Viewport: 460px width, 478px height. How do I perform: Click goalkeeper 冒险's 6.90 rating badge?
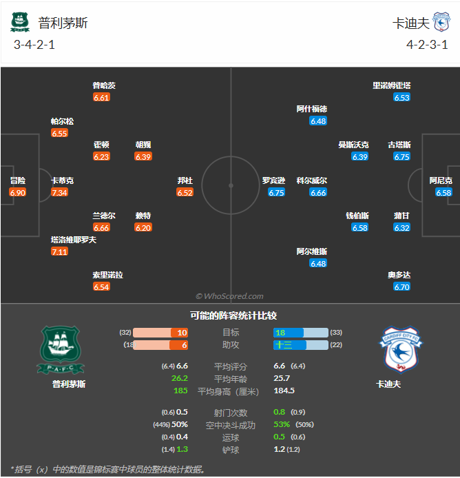pyautogui.click(x=18, y=193)
